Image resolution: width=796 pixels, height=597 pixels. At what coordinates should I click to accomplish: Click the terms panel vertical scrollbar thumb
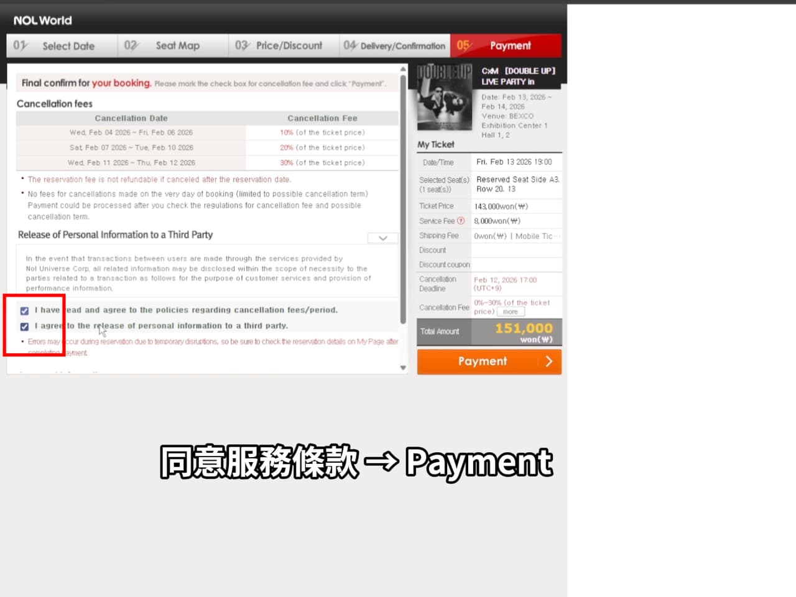(403, 199)
